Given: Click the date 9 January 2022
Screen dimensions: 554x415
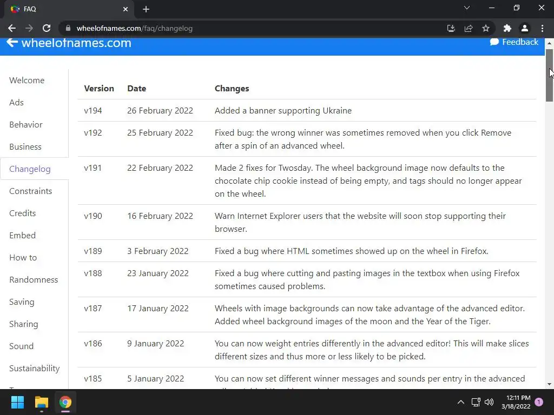Looking at the screenshot, I should pos(155,344).
